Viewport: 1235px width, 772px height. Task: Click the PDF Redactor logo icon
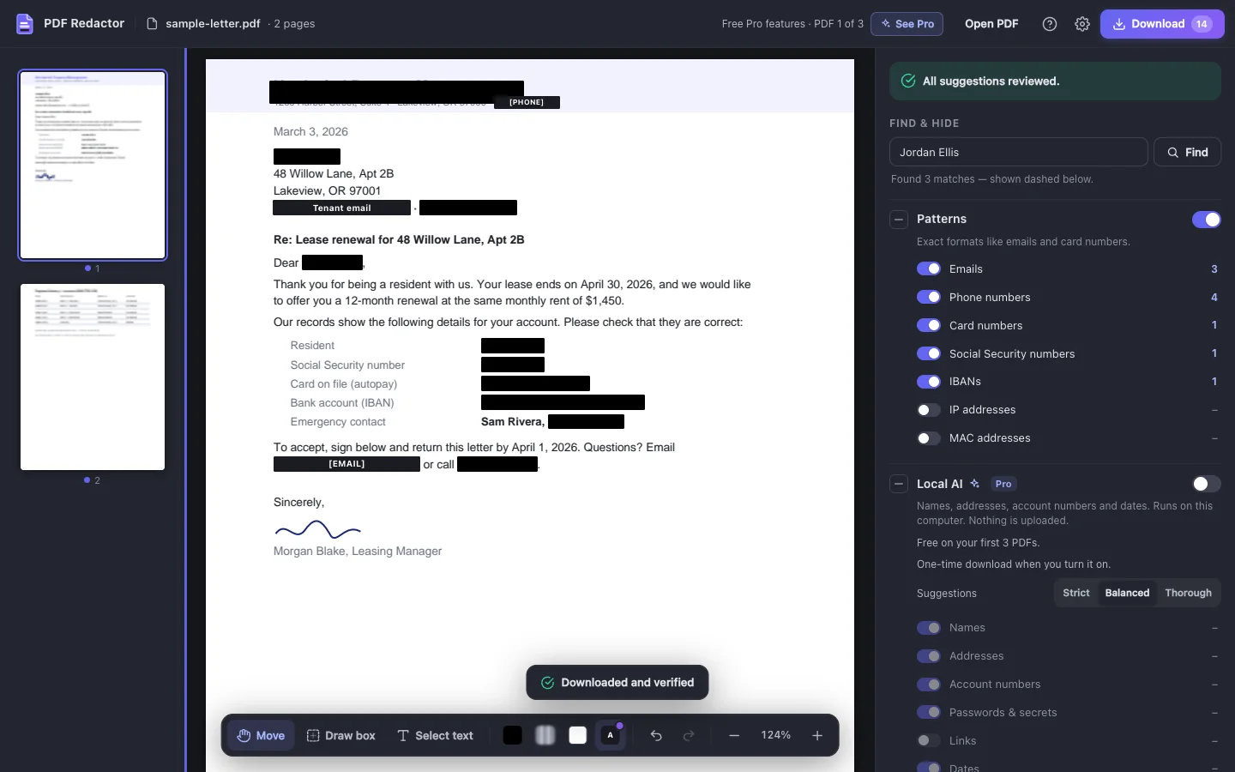coord(25,24)
